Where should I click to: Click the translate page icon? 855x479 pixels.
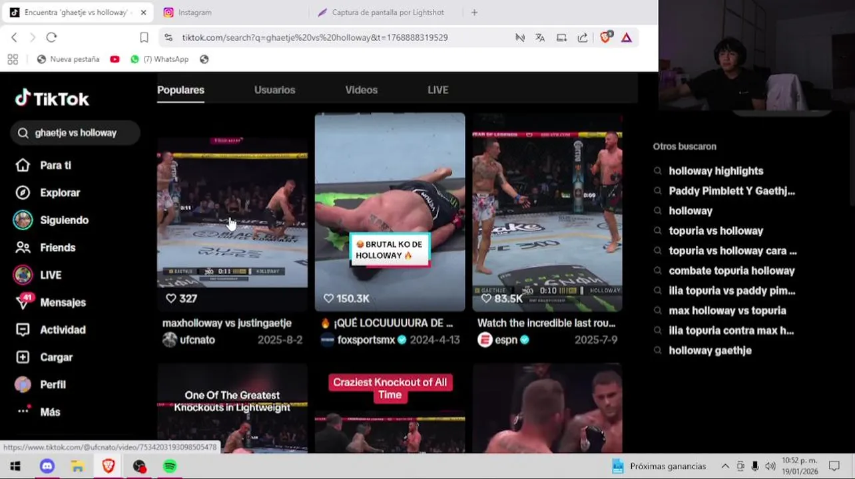(540, 37)
